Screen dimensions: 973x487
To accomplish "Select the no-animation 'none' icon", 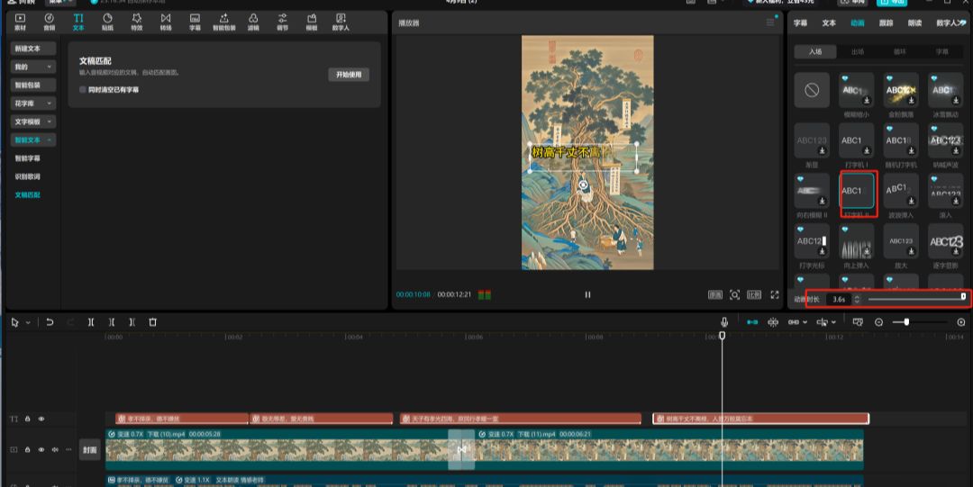I will (x=812, y=91).
